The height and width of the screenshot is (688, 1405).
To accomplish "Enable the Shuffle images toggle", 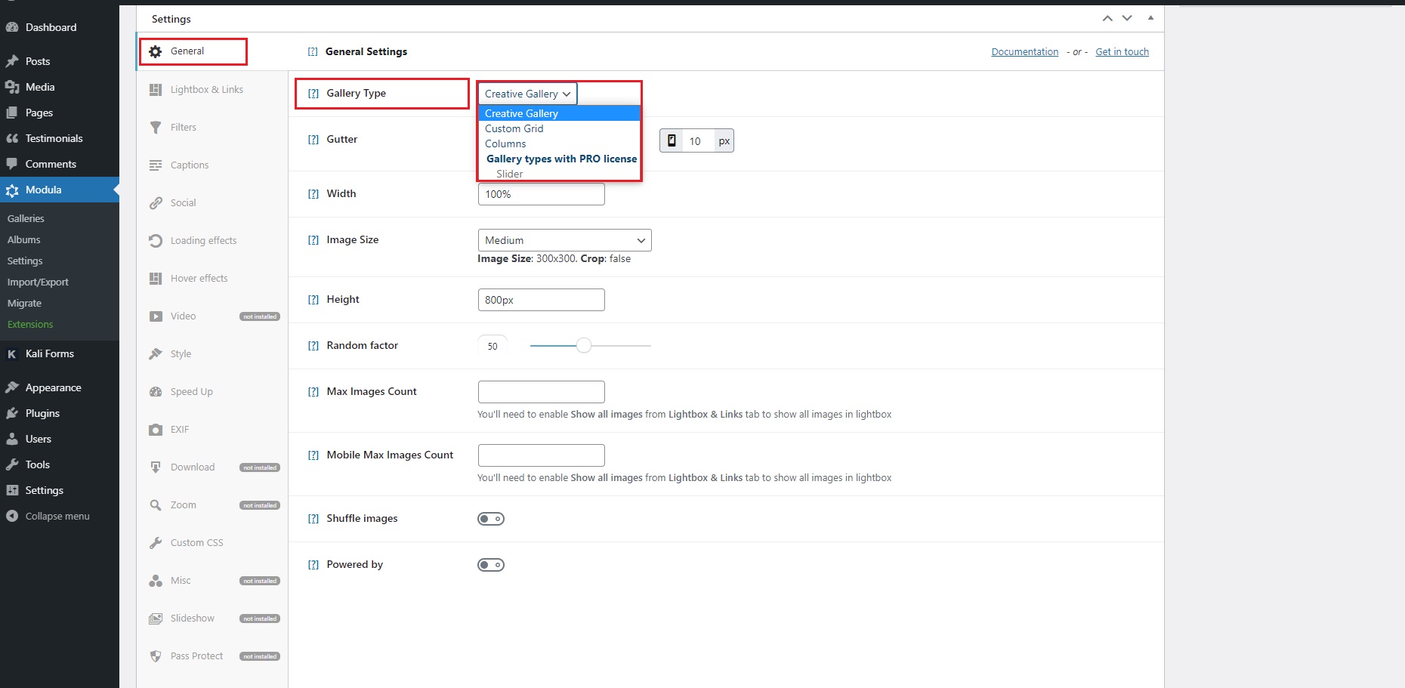I will pyautogui.click(x=491, y=519).
